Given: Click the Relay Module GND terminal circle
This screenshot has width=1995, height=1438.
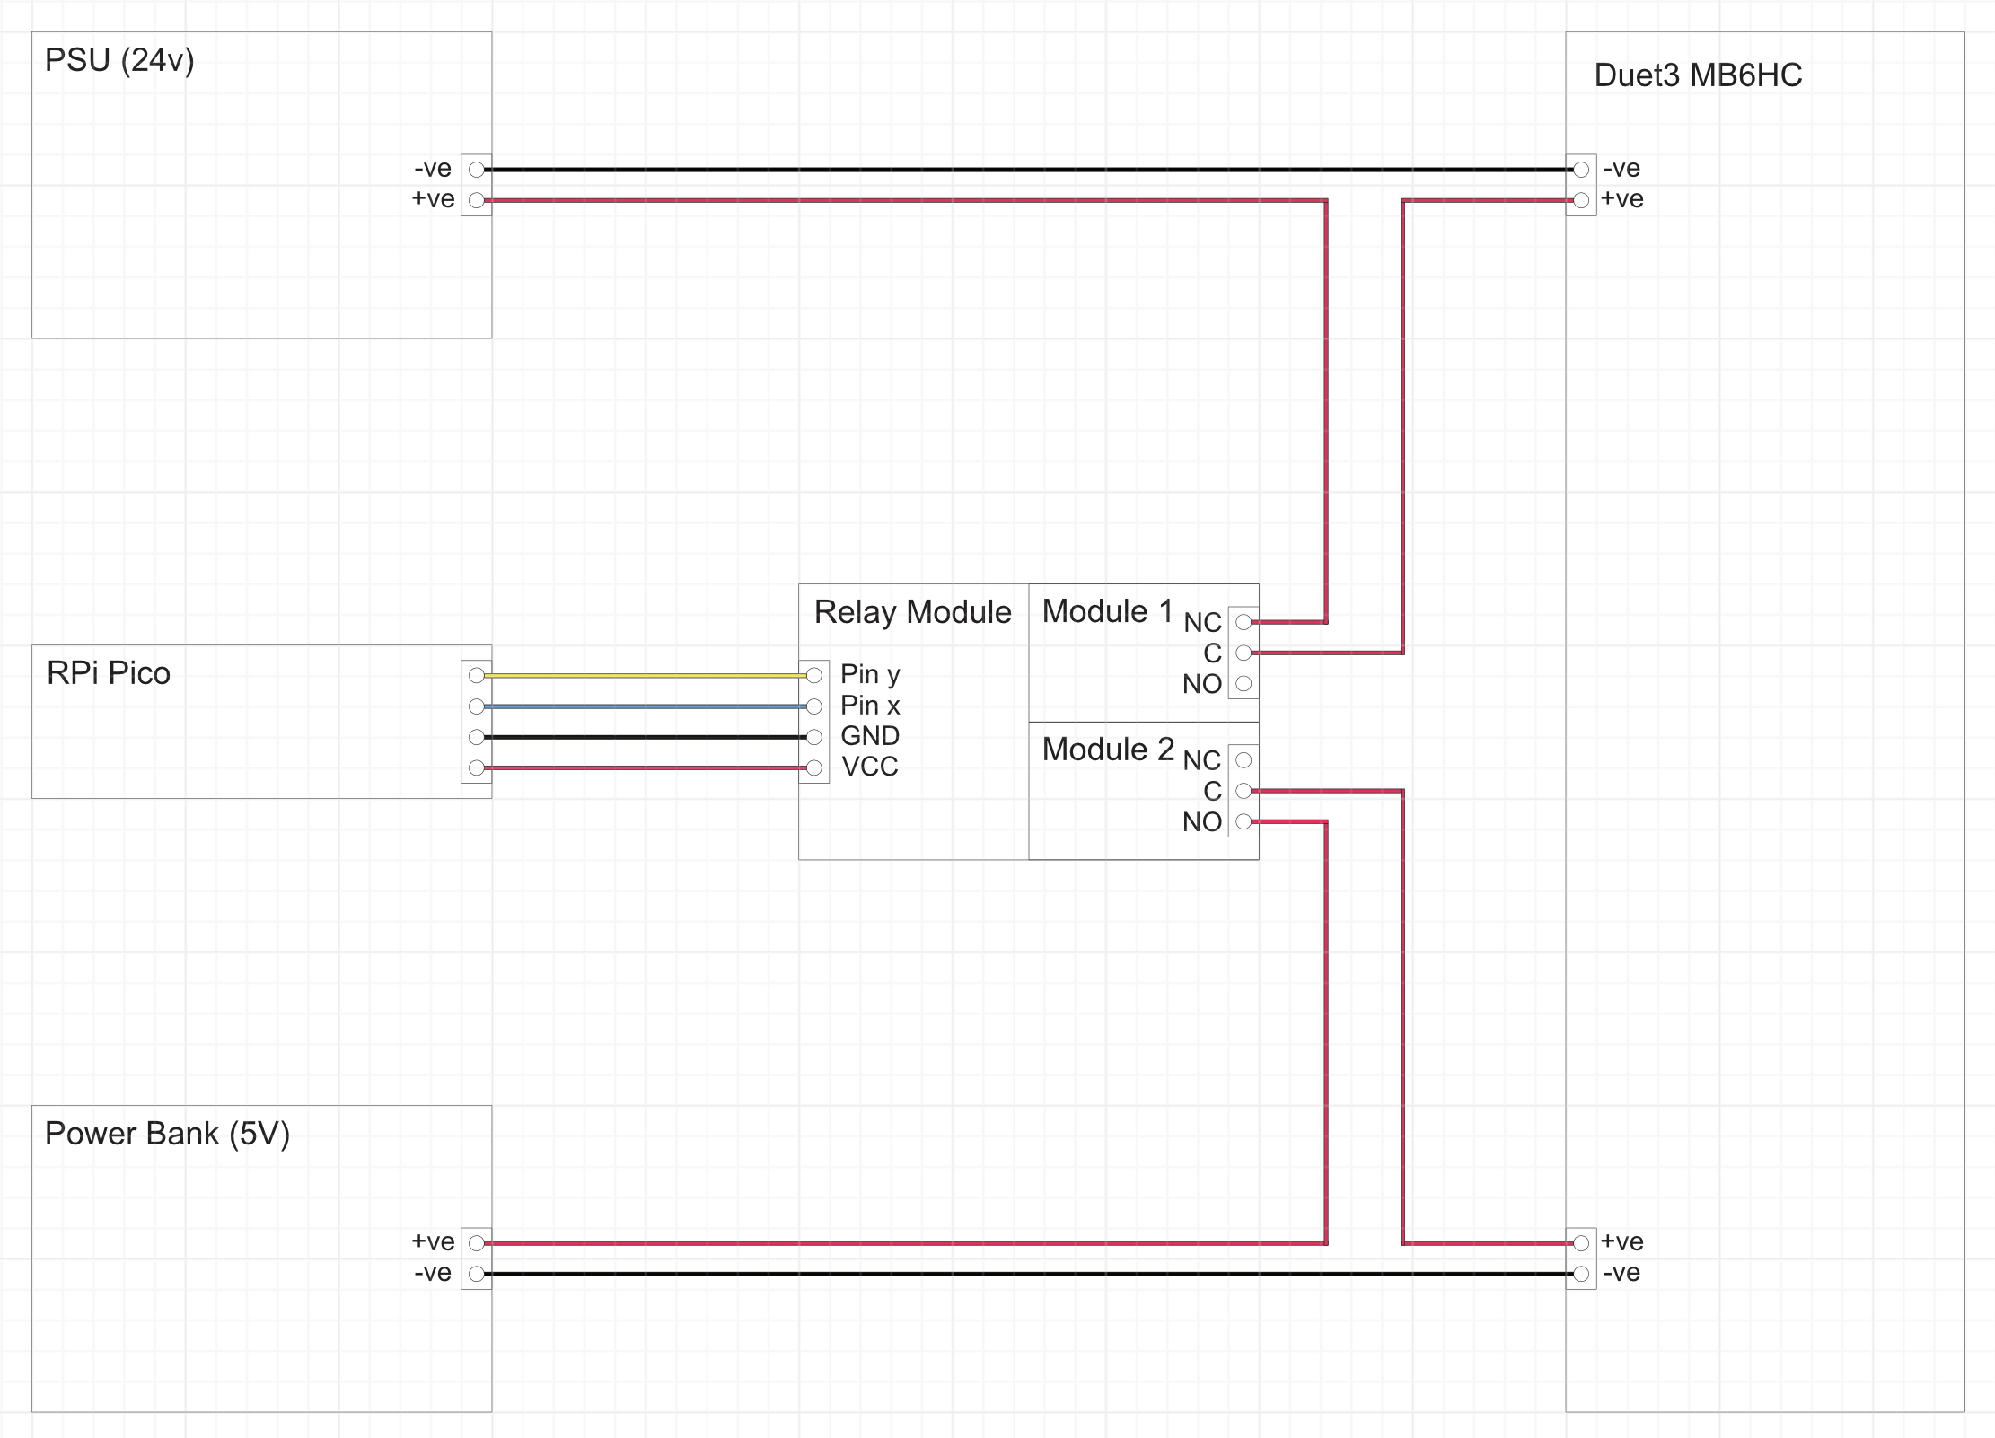Looking at the screenshot, I should pyautogui.click(x=814, y=737).
